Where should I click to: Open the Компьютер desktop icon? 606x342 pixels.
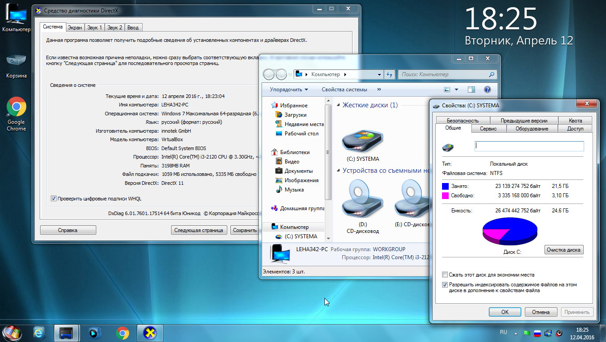click(x=16, y=18)
